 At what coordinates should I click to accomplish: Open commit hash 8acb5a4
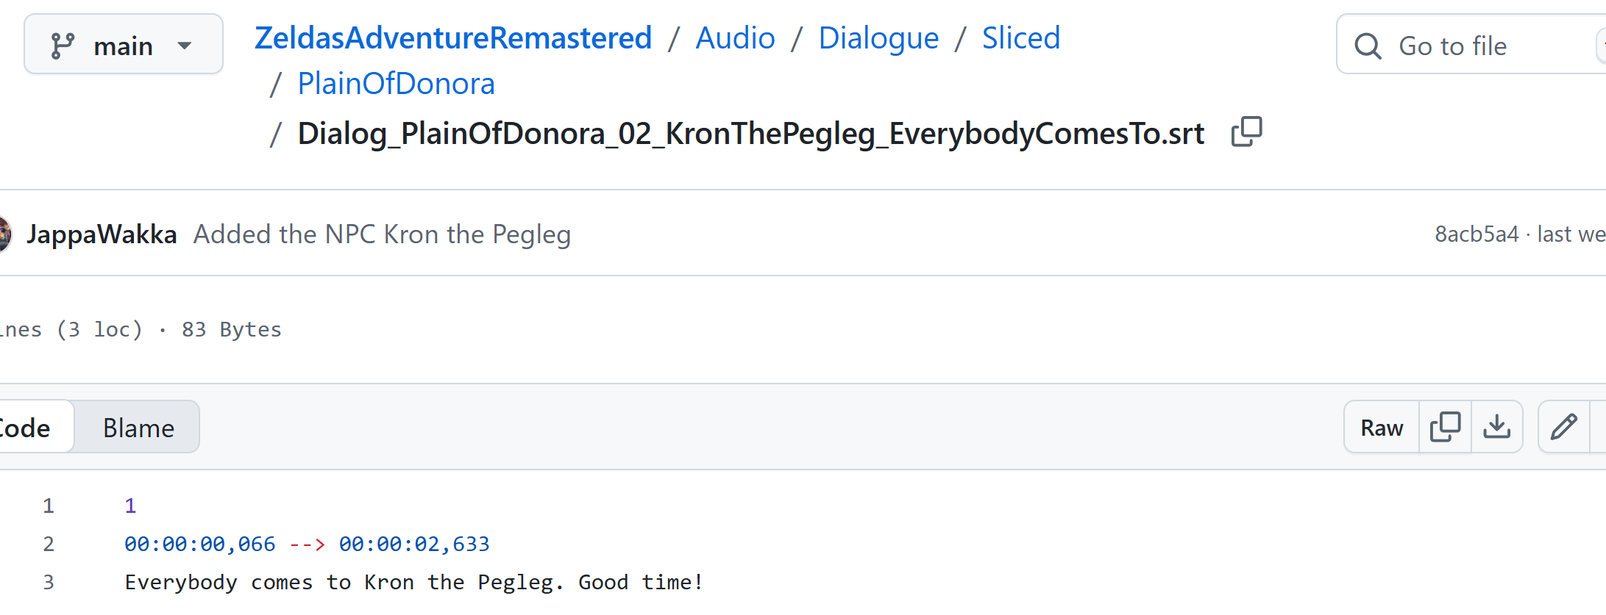[1476, 234]
